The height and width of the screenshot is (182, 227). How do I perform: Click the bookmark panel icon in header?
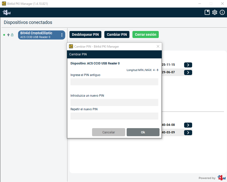(x=207, y=12)
